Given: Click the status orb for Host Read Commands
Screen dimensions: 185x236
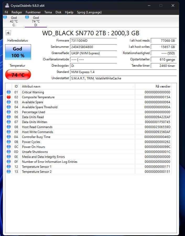Looking at the screenshot, I should [x=9, y=127].
